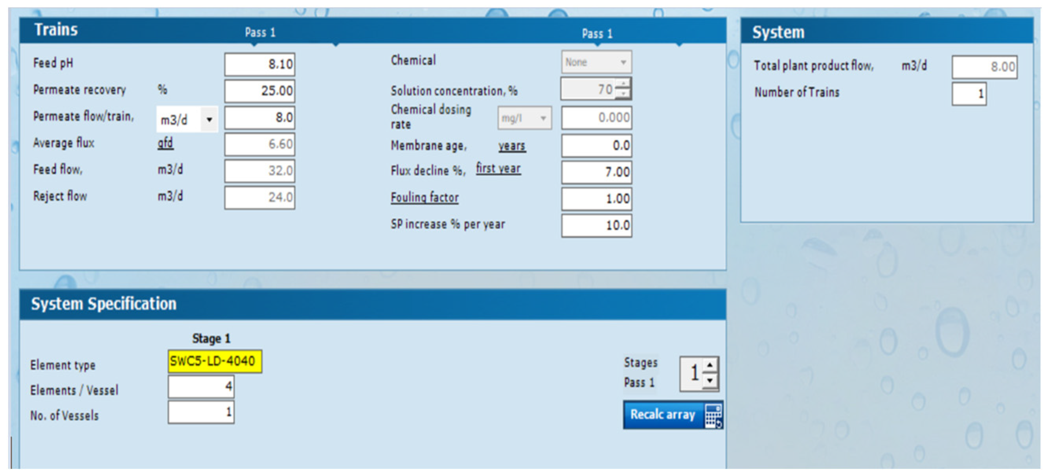The height and width of the screenshot is (476, 1046).
Task: Click the Number of Trains field
Action: pyautogui.click(x=969, y=94)
